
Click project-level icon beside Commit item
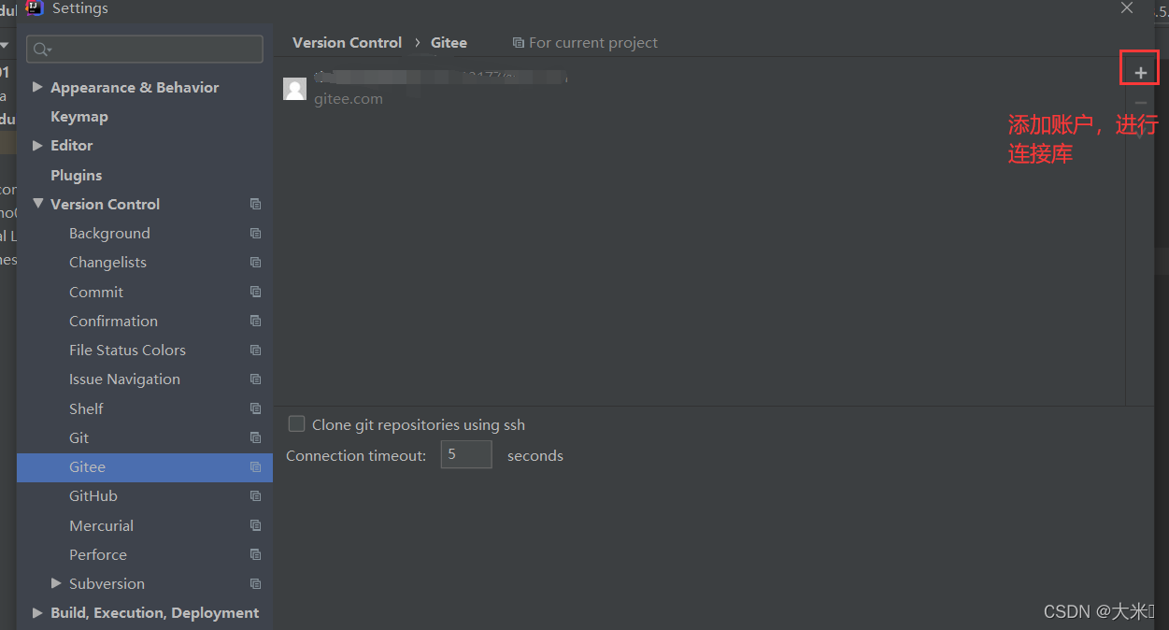click(x=255, y=292)
